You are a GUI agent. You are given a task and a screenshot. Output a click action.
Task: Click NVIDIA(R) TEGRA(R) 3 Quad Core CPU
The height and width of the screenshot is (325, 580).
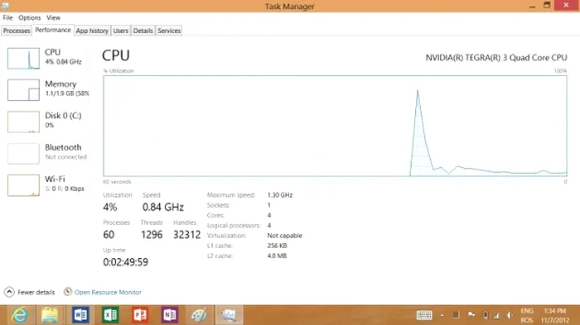point(496,58)
